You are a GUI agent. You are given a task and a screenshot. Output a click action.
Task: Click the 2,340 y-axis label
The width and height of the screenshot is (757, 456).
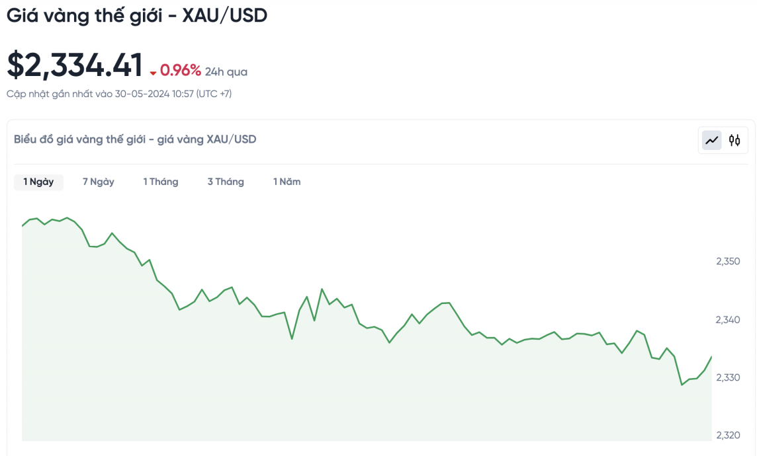pyautogui.click(x=728, y=320)
